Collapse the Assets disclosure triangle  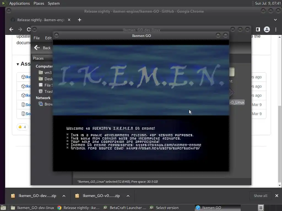pyautogui.click(x=18, y=64)
